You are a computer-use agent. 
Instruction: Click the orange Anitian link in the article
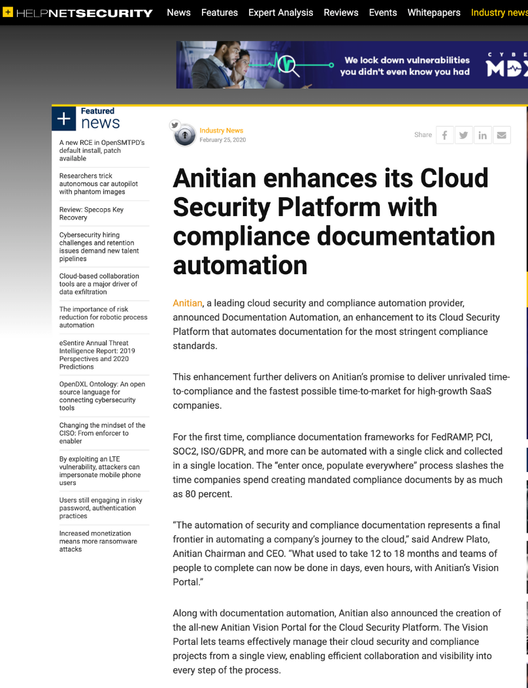click(188, 303)
